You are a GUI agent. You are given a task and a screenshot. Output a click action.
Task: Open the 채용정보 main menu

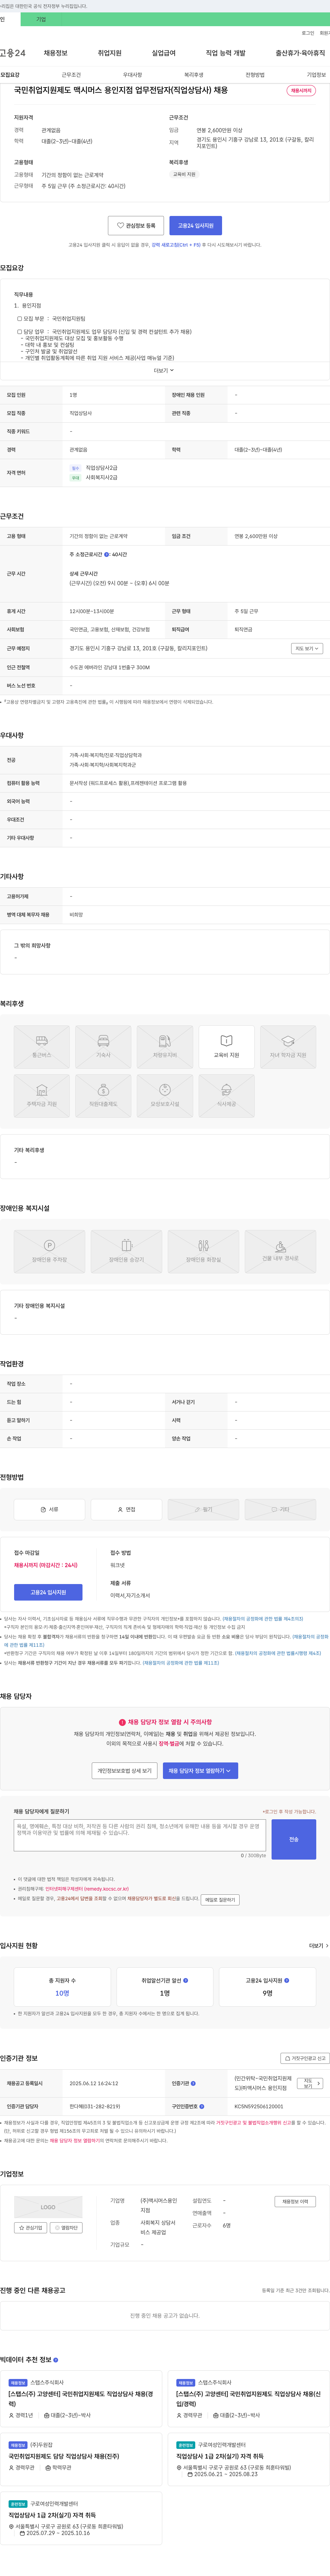56,53
